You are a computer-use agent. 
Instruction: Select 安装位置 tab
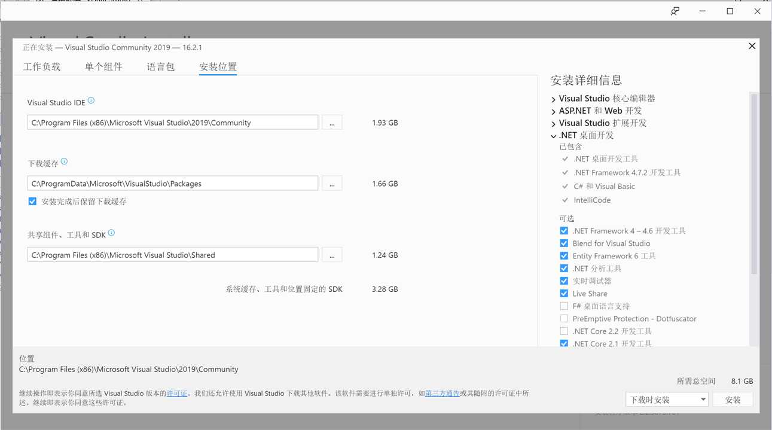pyautogui.click(x=218, y=67)
